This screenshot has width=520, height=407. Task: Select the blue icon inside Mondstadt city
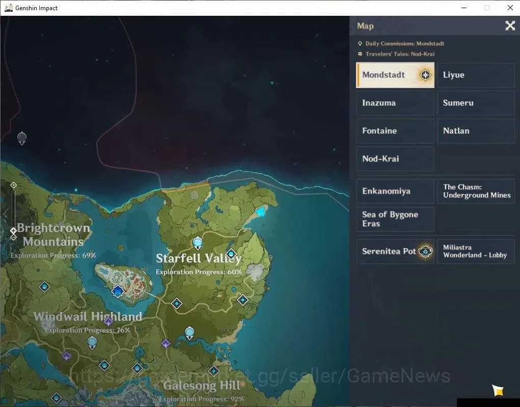pyautogui.click(x=118, y=292)
